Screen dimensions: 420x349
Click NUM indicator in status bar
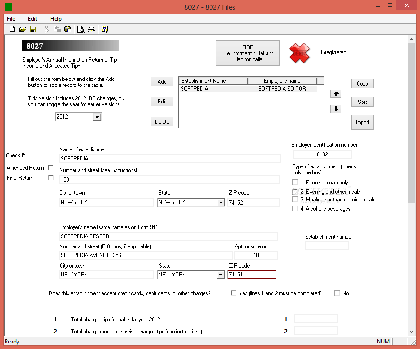coord(383,342)
